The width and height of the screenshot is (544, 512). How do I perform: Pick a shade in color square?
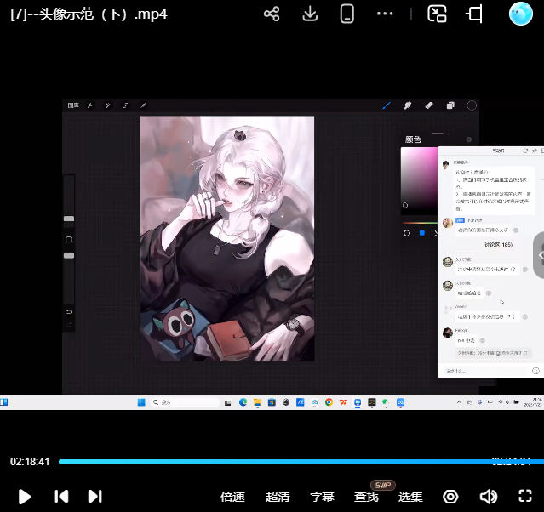[x=419, y=181]
